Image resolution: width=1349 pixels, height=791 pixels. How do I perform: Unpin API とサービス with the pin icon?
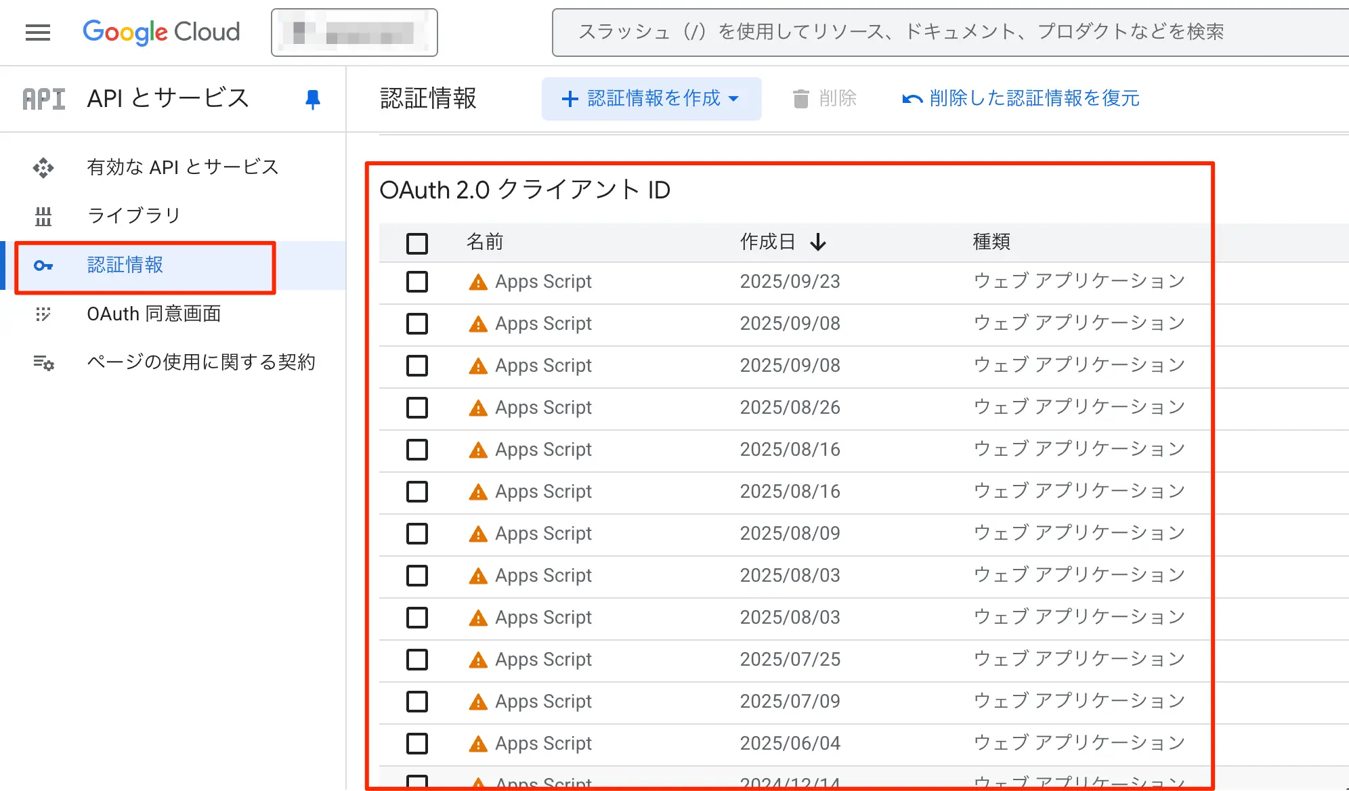pyautogui.click(x=312, y=99)
